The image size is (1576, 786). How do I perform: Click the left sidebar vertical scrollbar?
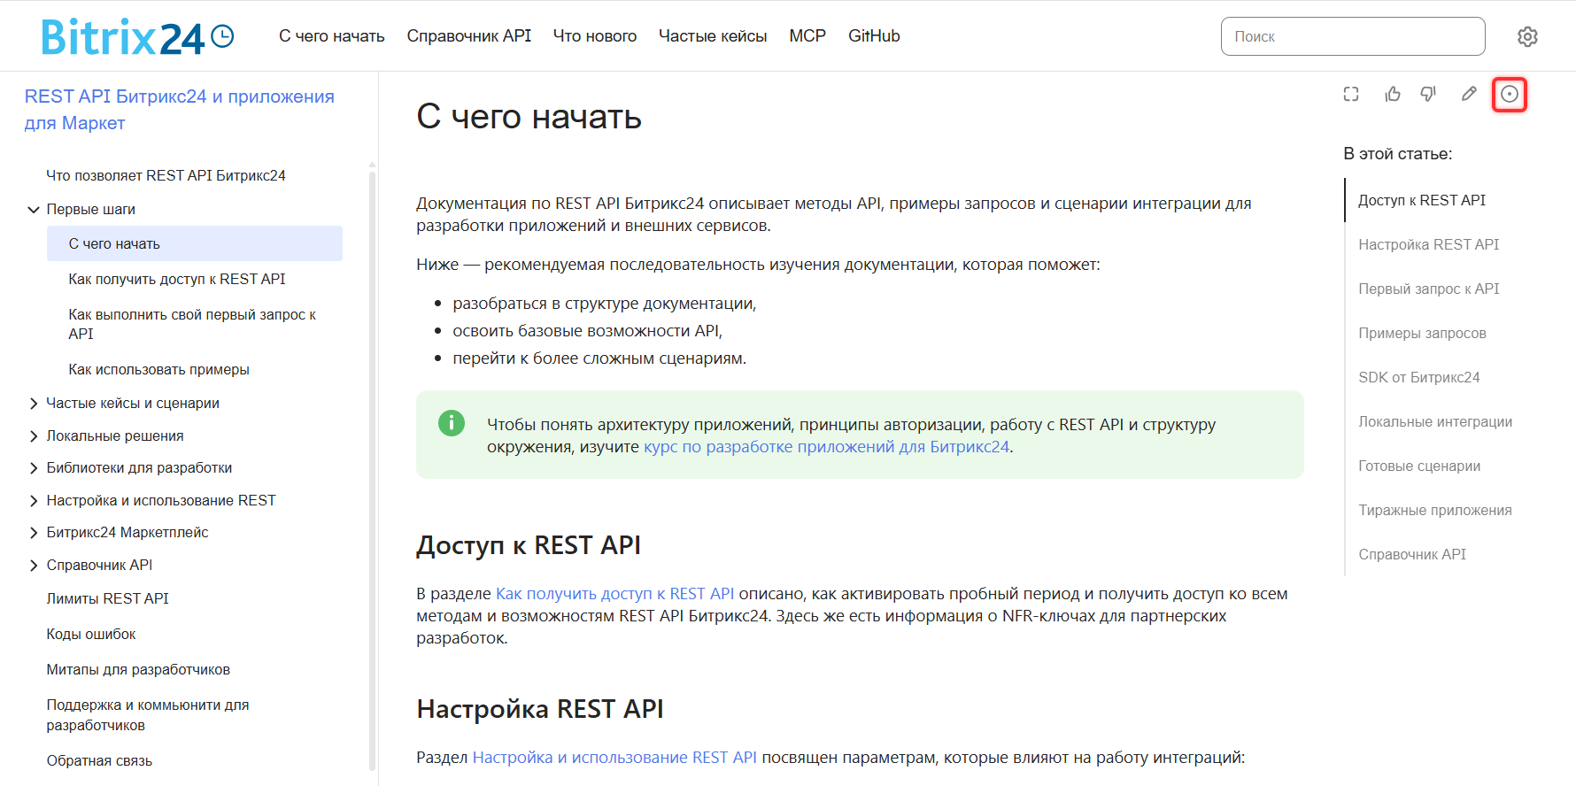[x=372, y=469]
